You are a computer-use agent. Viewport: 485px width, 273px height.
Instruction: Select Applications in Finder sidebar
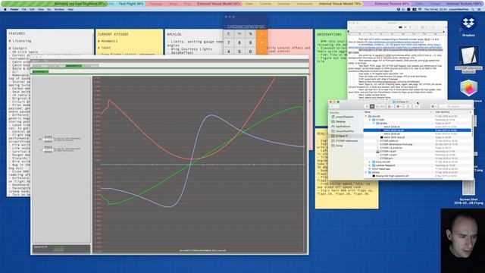point(343,127)
